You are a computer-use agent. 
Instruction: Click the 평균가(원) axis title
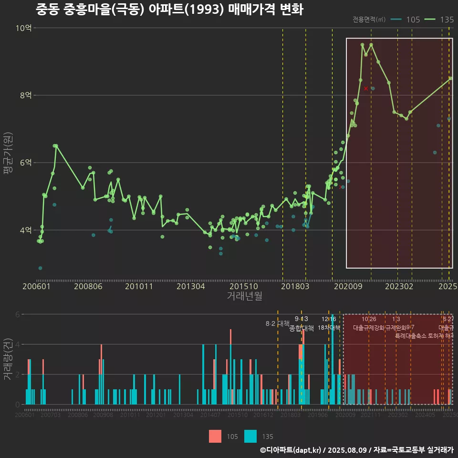[x=8, y=153]
